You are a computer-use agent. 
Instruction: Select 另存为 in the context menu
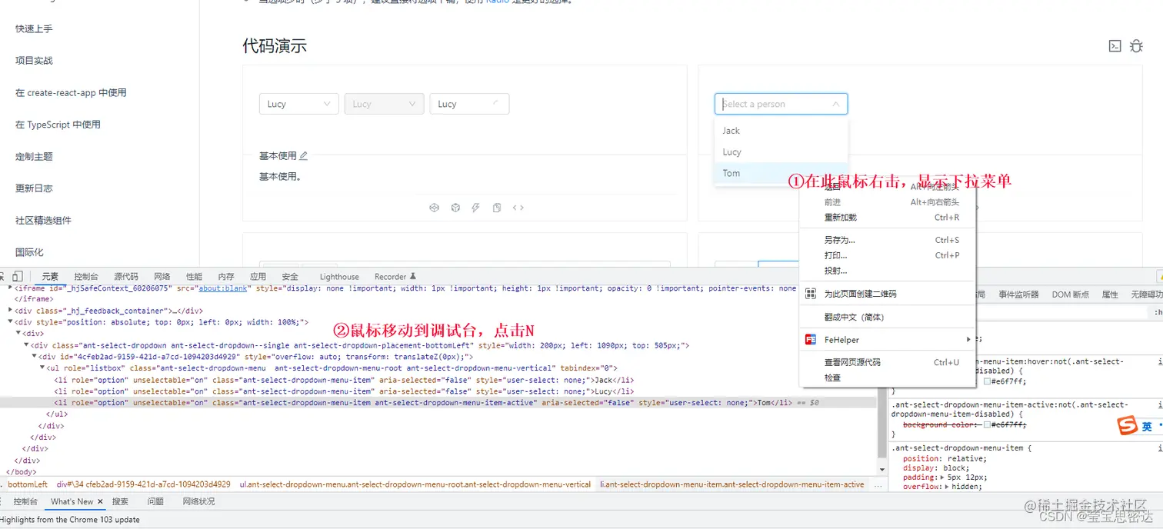click(x=888, y=240)
